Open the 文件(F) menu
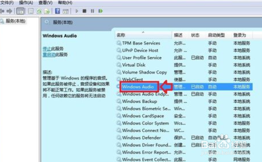This screenshot has height=162, width=262. pos(7,3)
